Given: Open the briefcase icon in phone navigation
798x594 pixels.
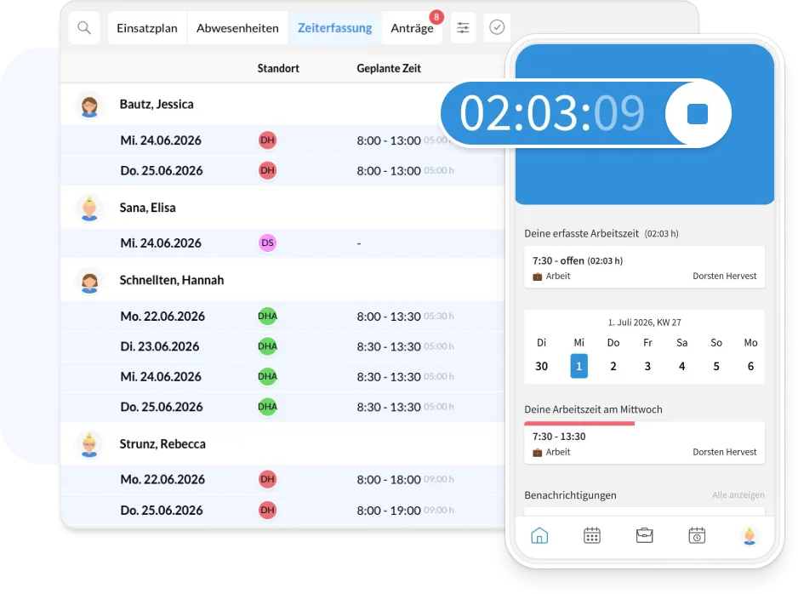Looking at the screenshot, I should point(644,535).
